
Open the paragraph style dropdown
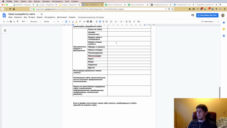[x=35, y=22]
